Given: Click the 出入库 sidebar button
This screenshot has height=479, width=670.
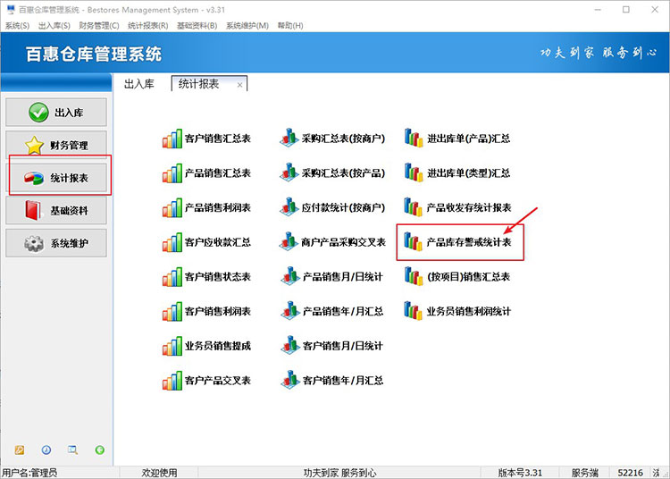Looking at the screenshot, I should [x=56, y=113].
